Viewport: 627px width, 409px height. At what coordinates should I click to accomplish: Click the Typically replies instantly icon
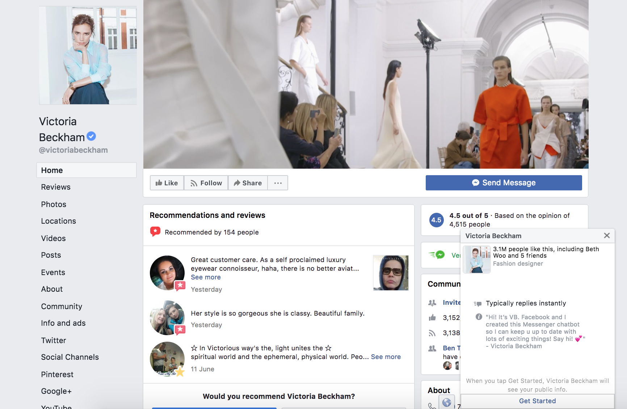coord(478,304)
